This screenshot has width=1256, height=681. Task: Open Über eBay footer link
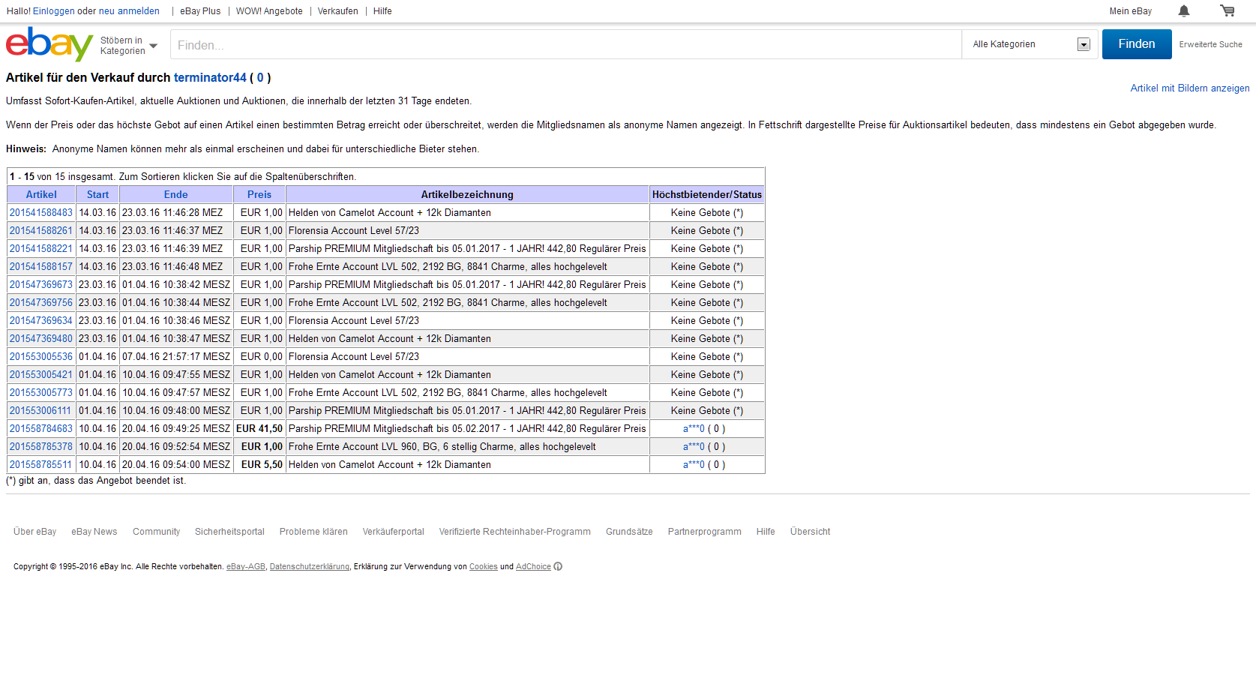click(34, 532)
